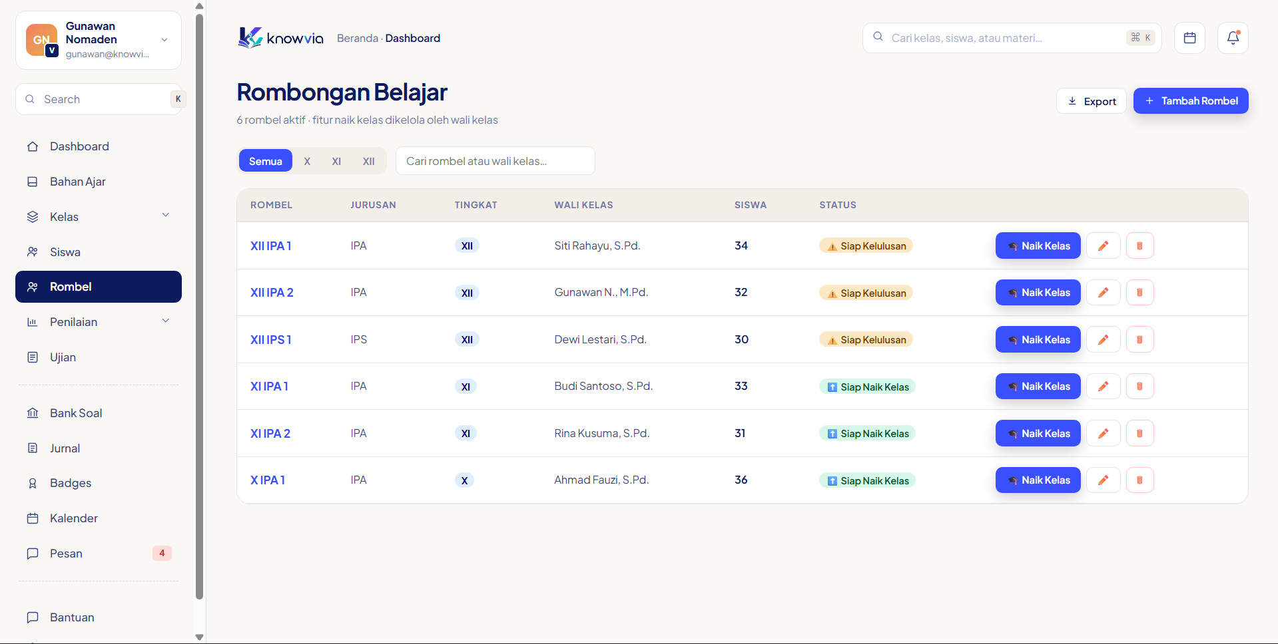
Task: Open the calendar icon in header
Action: pyautogui.click(x=1189, y=38)
